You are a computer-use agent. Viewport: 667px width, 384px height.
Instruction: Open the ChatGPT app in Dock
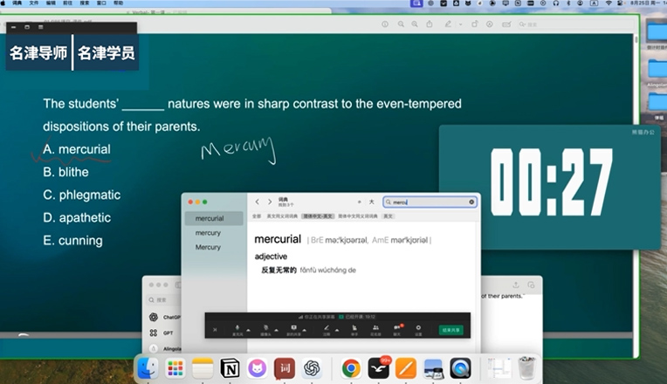click(x=312, y=368)
